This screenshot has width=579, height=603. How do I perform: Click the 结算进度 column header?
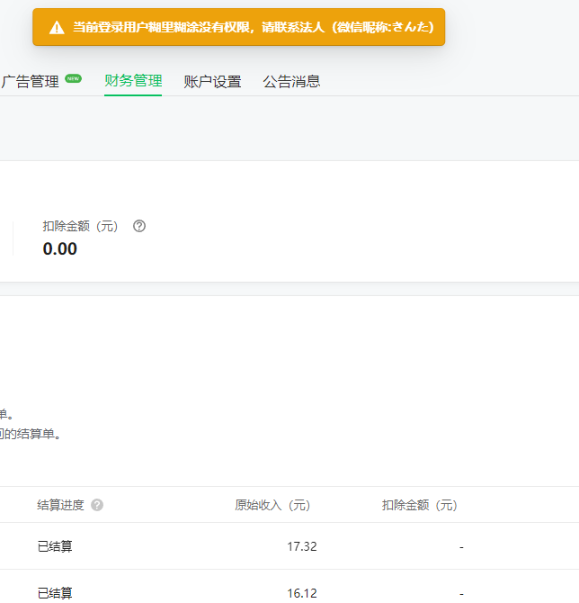click(x=61, y=505)
